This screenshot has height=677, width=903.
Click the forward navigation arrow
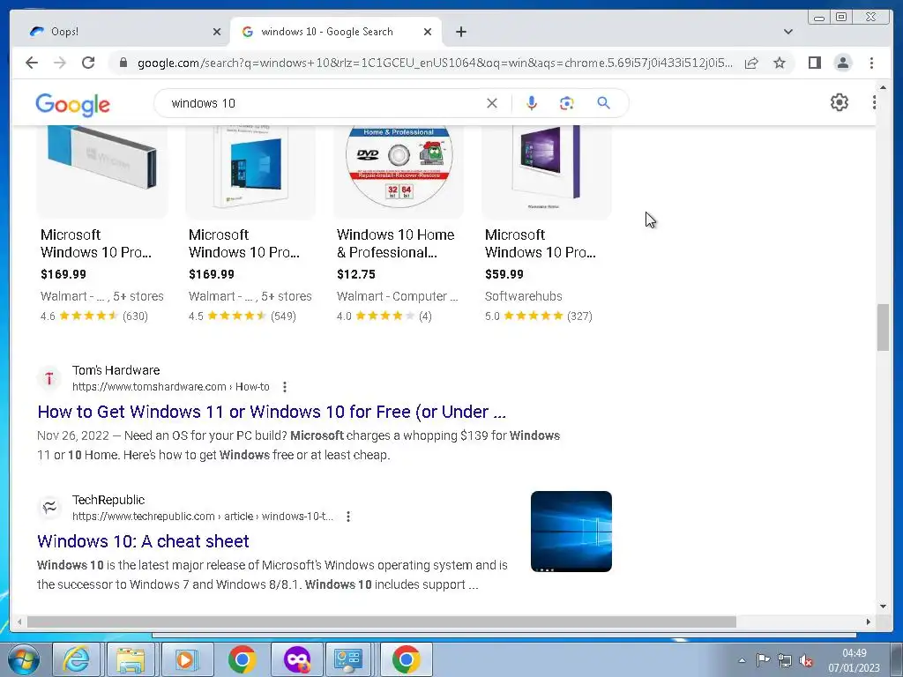(x=60, y=63)
